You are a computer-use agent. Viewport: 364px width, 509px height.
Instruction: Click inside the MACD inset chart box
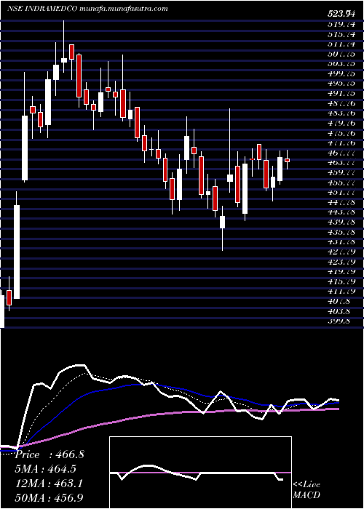point(200,473)
